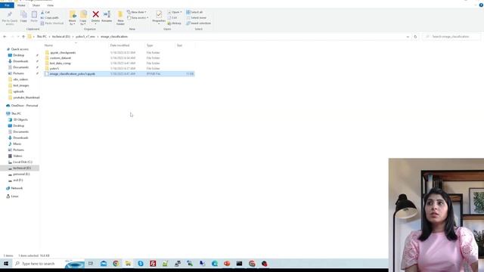The height and width of the screenshot is (272, 484).
Task: Open Local Disk (C:) in the sidebar
Action: (22, 162)
